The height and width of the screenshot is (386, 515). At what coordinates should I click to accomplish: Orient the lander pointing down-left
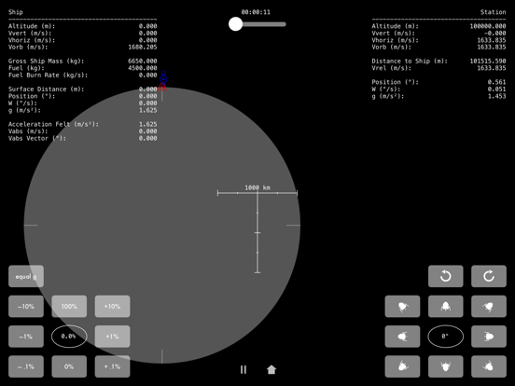point(402,366)
